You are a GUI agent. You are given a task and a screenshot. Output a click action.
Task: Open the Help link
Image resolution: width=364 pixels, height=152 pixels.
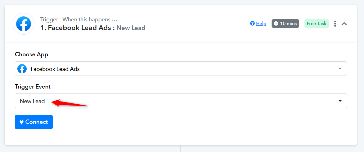261,24
